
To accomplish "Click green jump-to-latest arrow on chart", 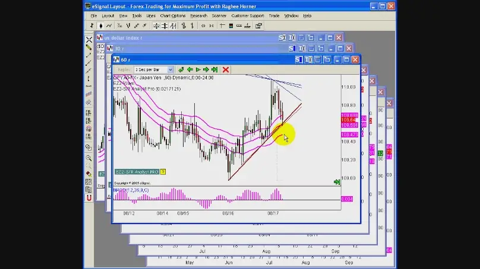I will (x=337, y=182).
